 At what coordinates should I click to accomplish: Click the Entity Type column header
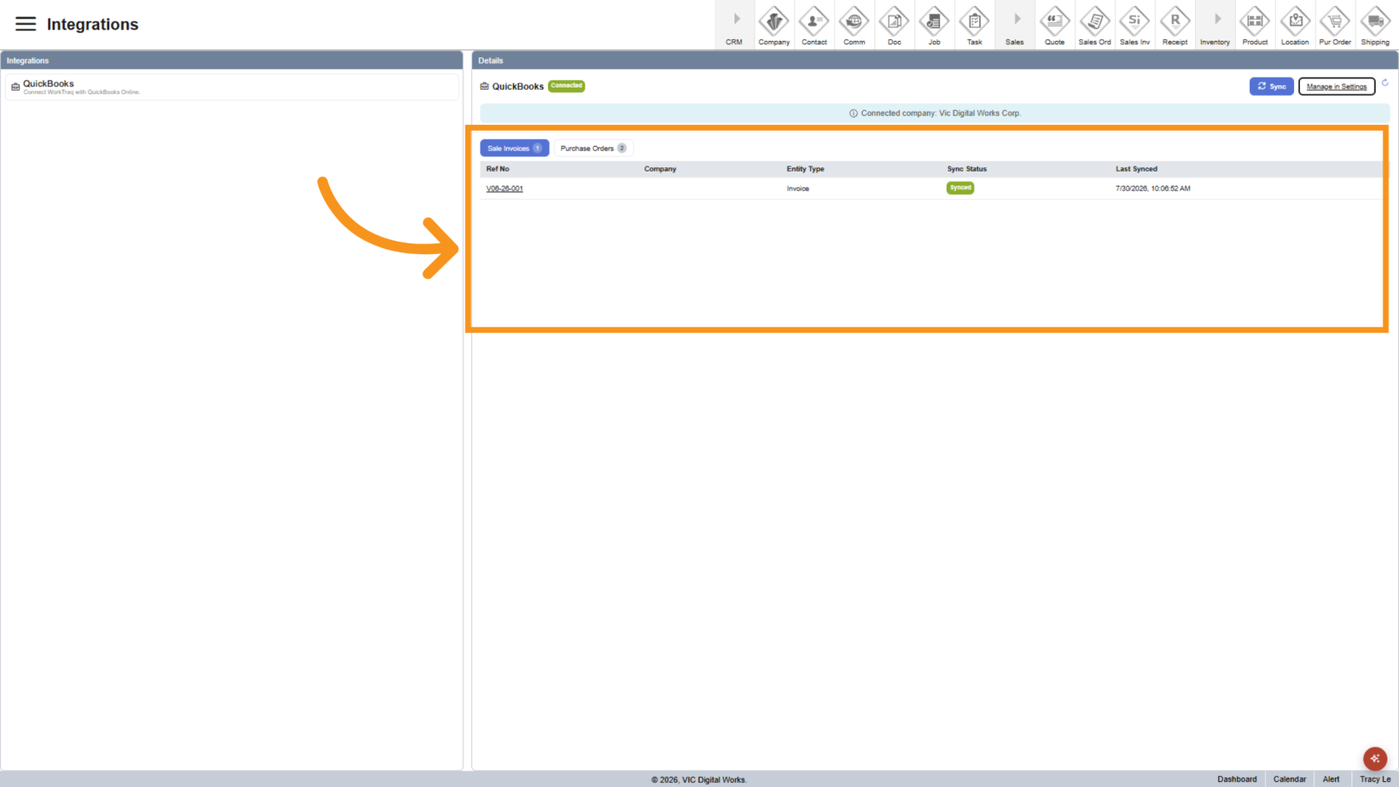[805, 169]
